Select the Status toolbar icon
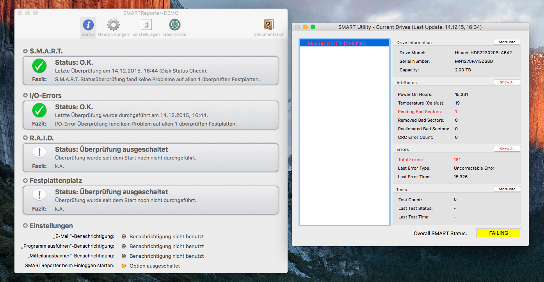Screen dimensions: 544x282 [x=88, y=26]
